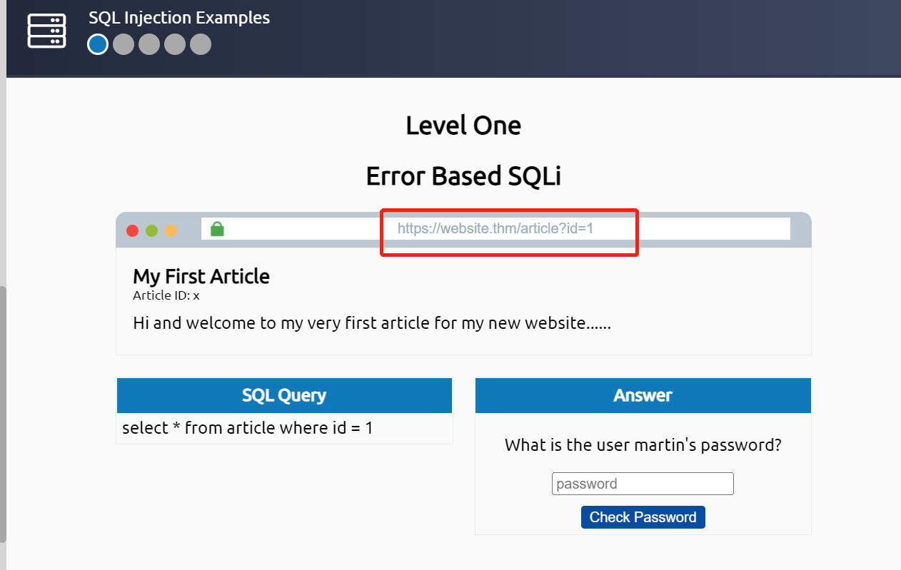Viewport: 901px width, 570px height.
Task: Focus the website.thm article URL field
Action: 495,229
